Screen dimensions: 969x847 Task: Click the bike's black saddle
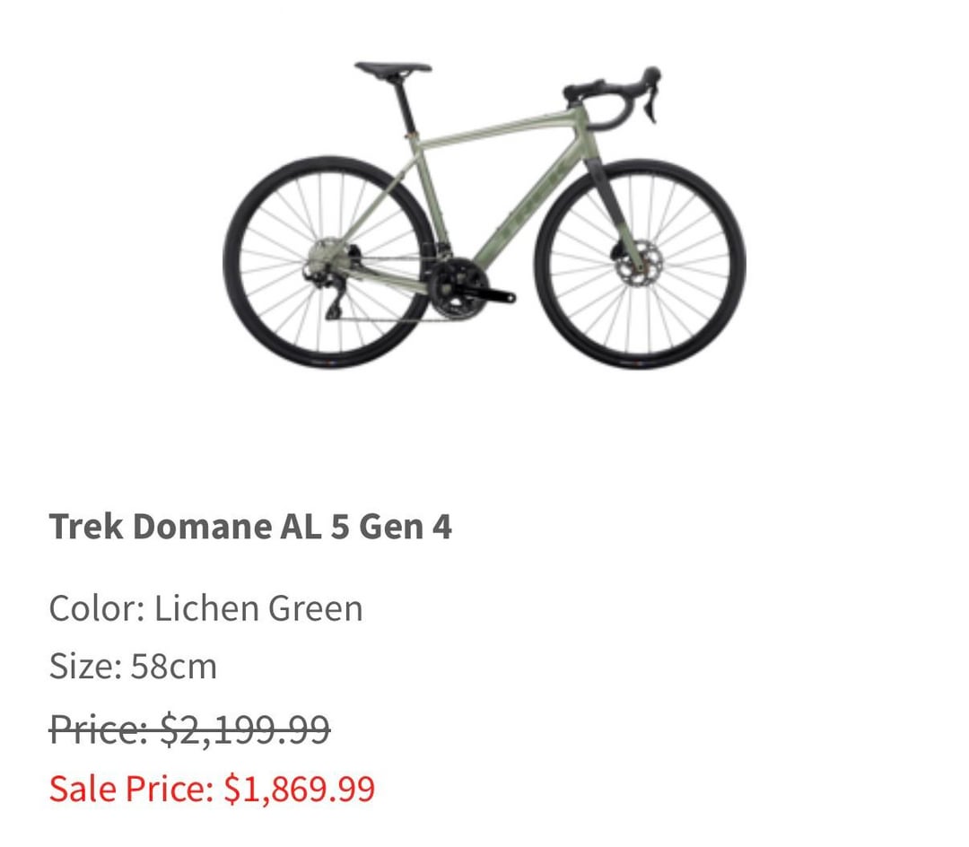(393, 68)
